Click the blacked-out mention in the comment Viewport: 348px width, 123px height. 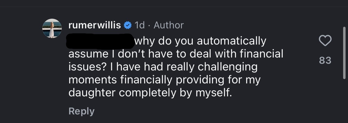(x=100, y=41)
